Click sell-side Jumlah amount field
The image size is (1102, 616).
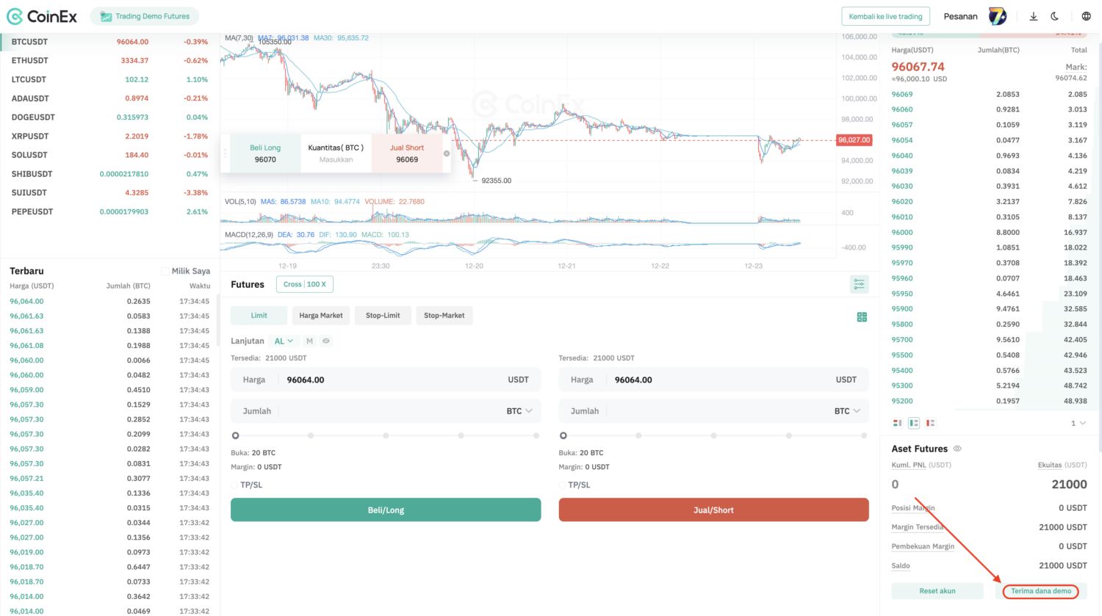(x=713, y=411)
